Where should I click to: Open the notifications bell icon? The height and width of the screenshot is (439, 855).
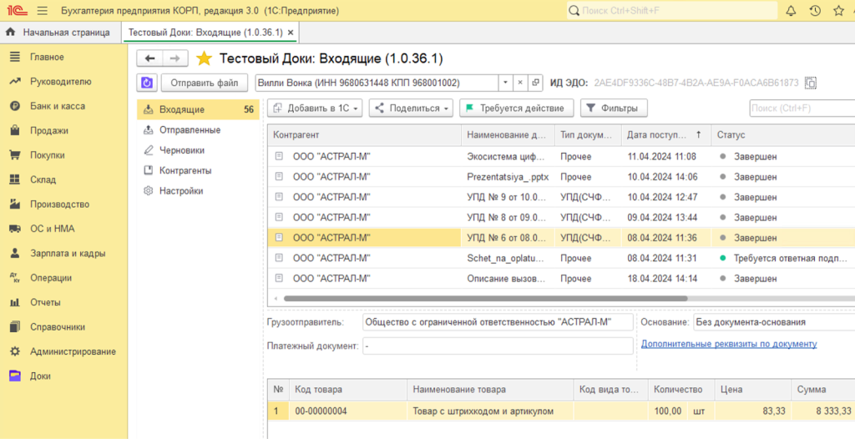click(791, 11)
